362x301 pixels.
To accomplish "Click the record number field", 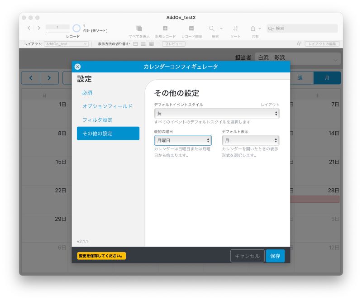I will (x=57, y=27).
